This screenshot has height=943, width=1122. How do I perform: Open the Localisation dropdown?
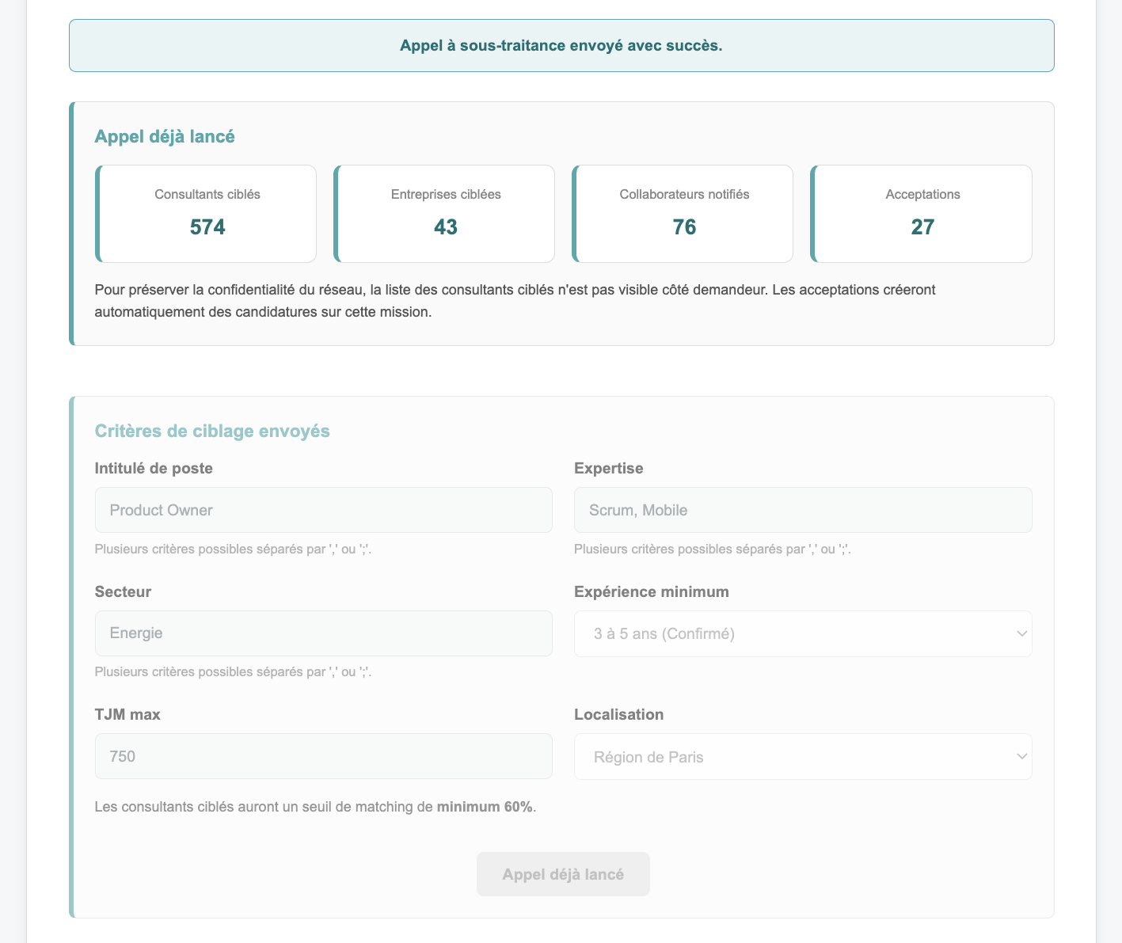(x=803, y=757)
